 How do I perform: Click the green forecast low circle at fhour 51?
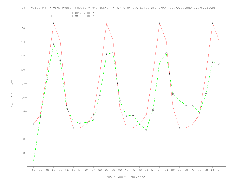click(x=146, y=130)
